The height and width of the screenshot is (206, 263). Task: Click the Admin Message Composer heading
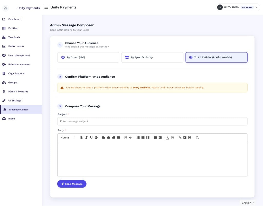click(72, 25)
